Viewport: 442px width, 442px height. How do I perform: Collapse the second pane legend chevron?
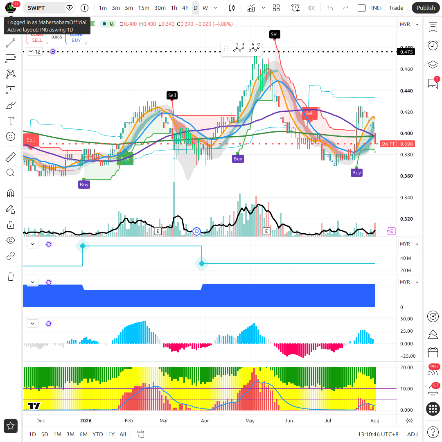[32, 244]
